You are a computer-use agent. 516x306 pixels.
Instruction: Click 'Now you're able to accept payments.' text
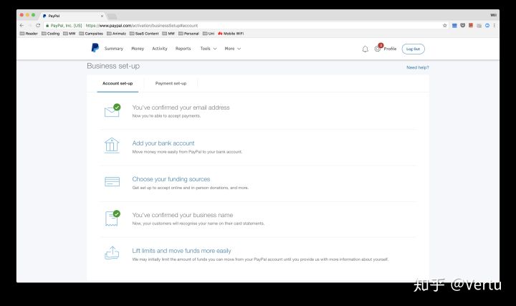coord(166,116)
